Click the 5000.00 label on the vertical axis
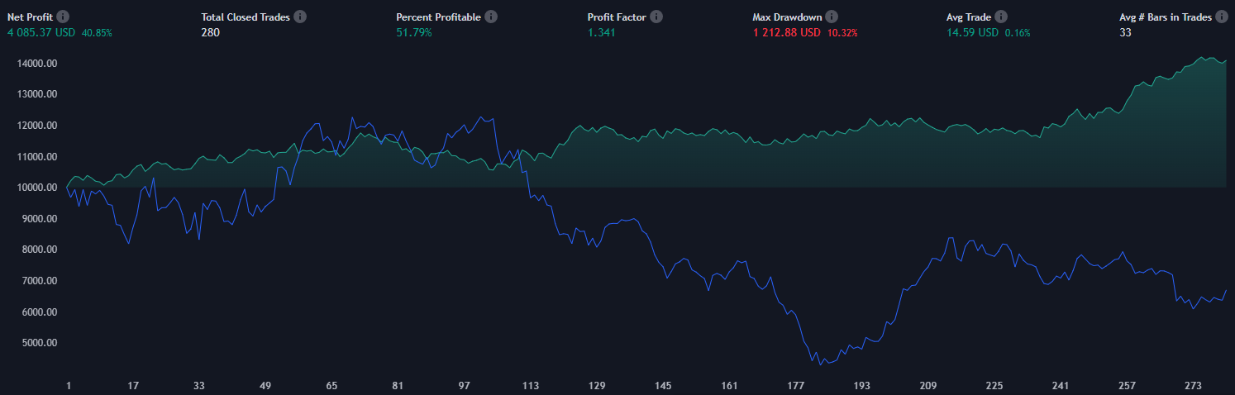This screenshot has height=395, width=1235. point(40,343)
